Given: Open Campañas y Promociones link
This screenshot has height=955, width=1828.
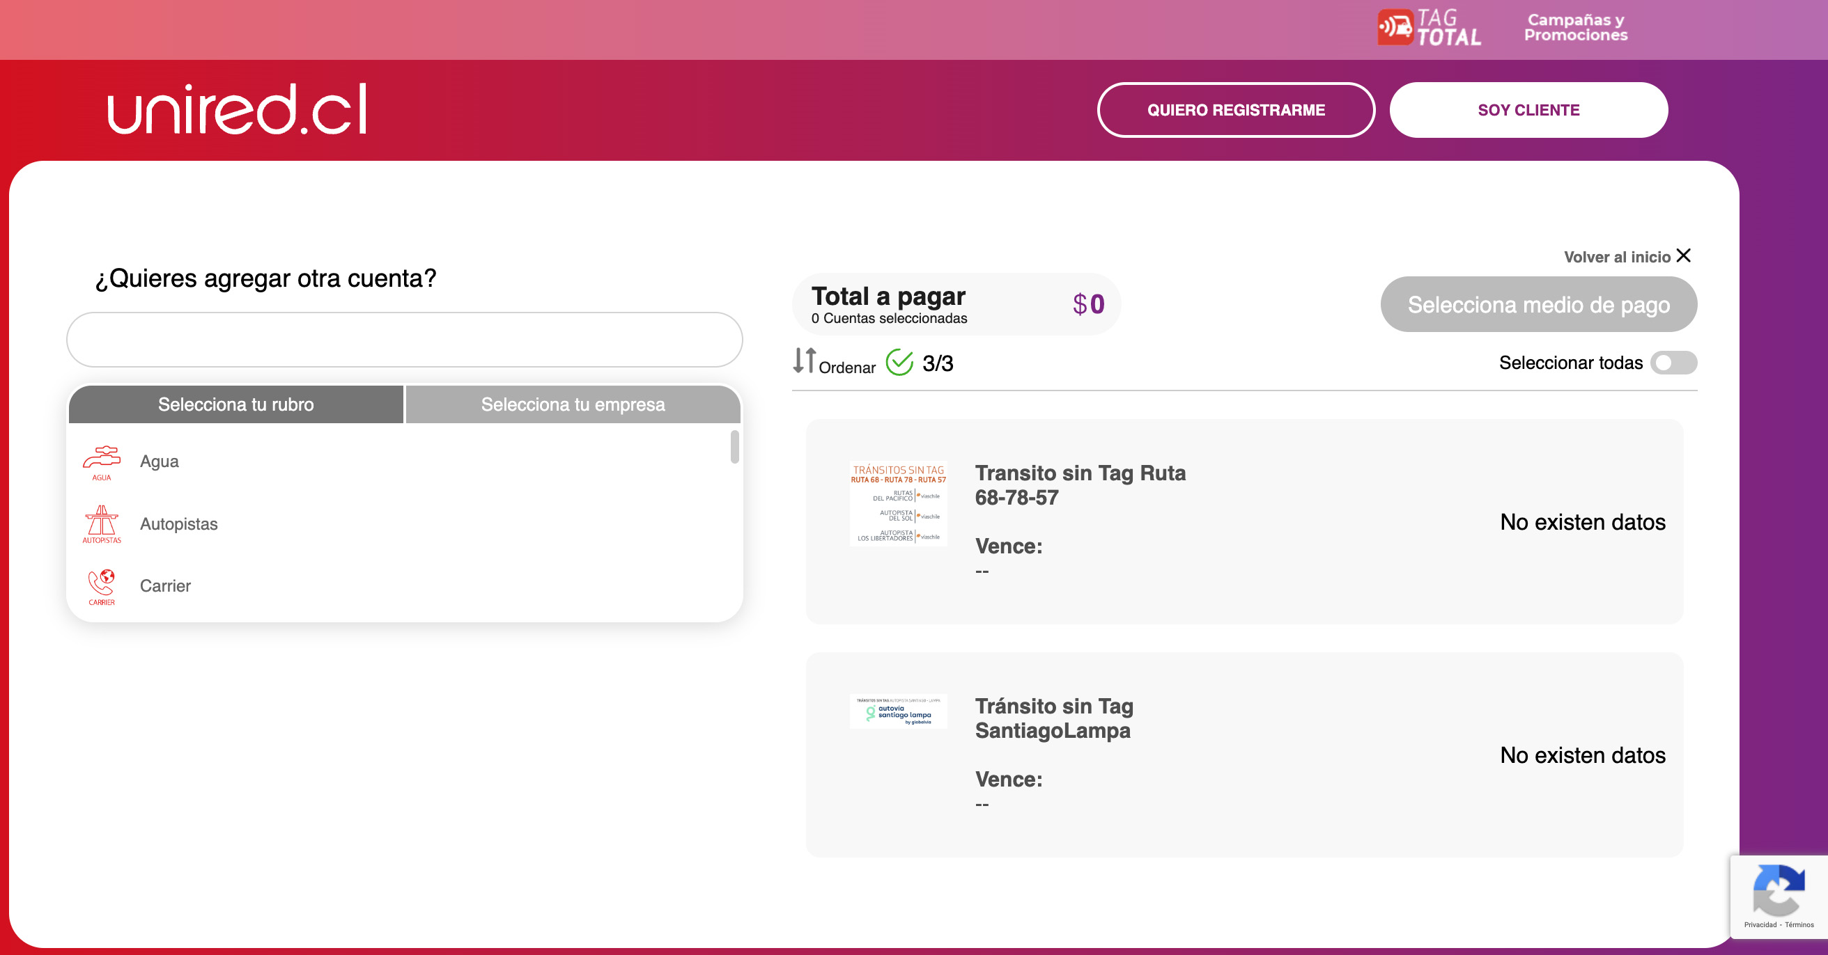Looking at the screenshot, I should pos(1575,28).
